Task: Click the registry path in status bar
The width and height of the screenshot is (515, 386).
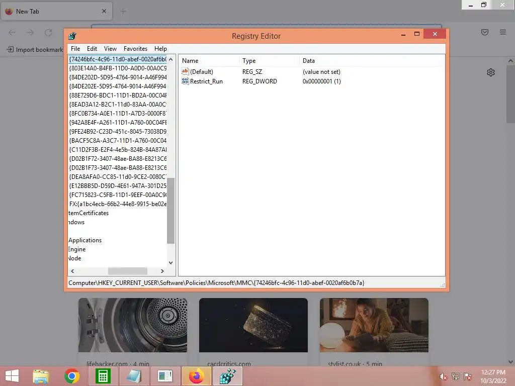Action: pos(216,282)
